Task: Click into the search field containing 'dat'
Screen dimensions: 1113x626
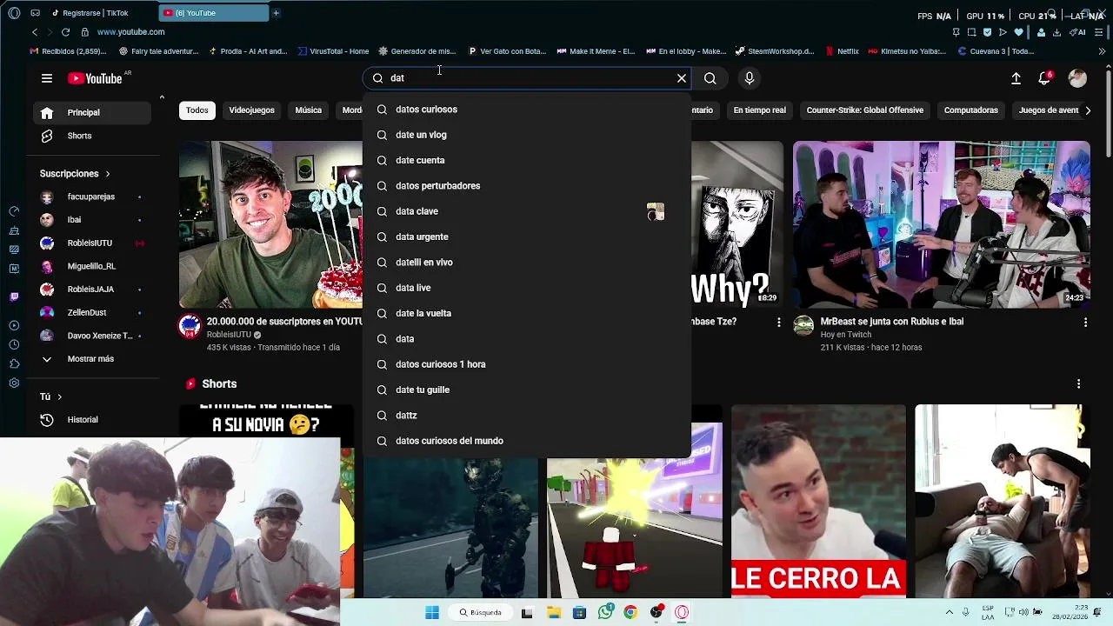Action: tap(526, 78)
